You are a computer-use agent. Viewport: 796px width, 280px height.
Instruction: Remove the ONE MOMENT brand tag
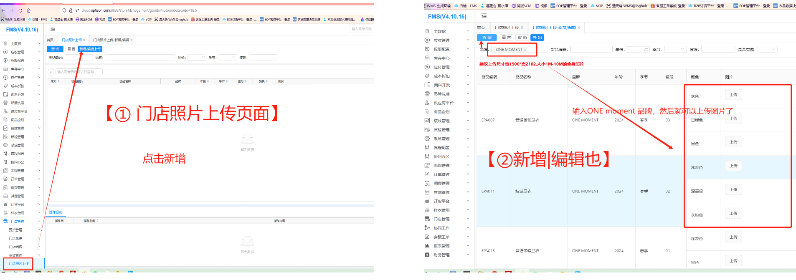coord(525,50)
